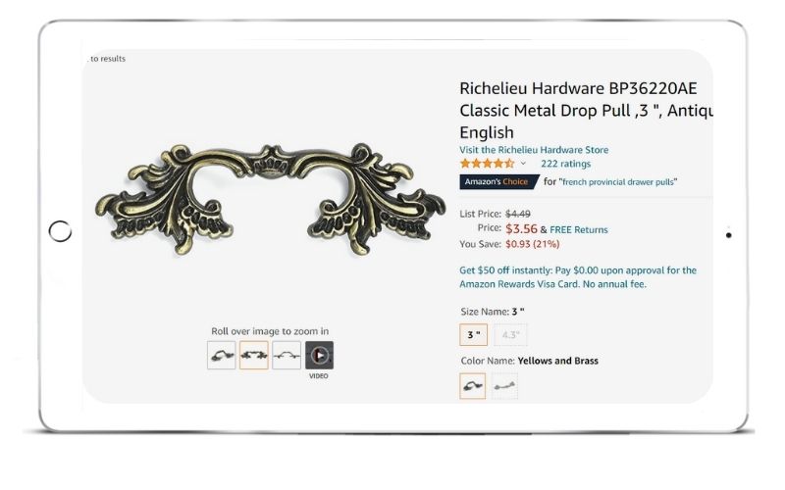Play the product video thumbnail

coord(320,356)
